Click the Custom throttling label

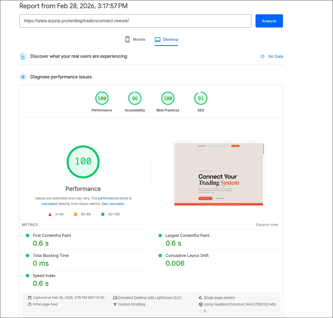coord(132,304)
